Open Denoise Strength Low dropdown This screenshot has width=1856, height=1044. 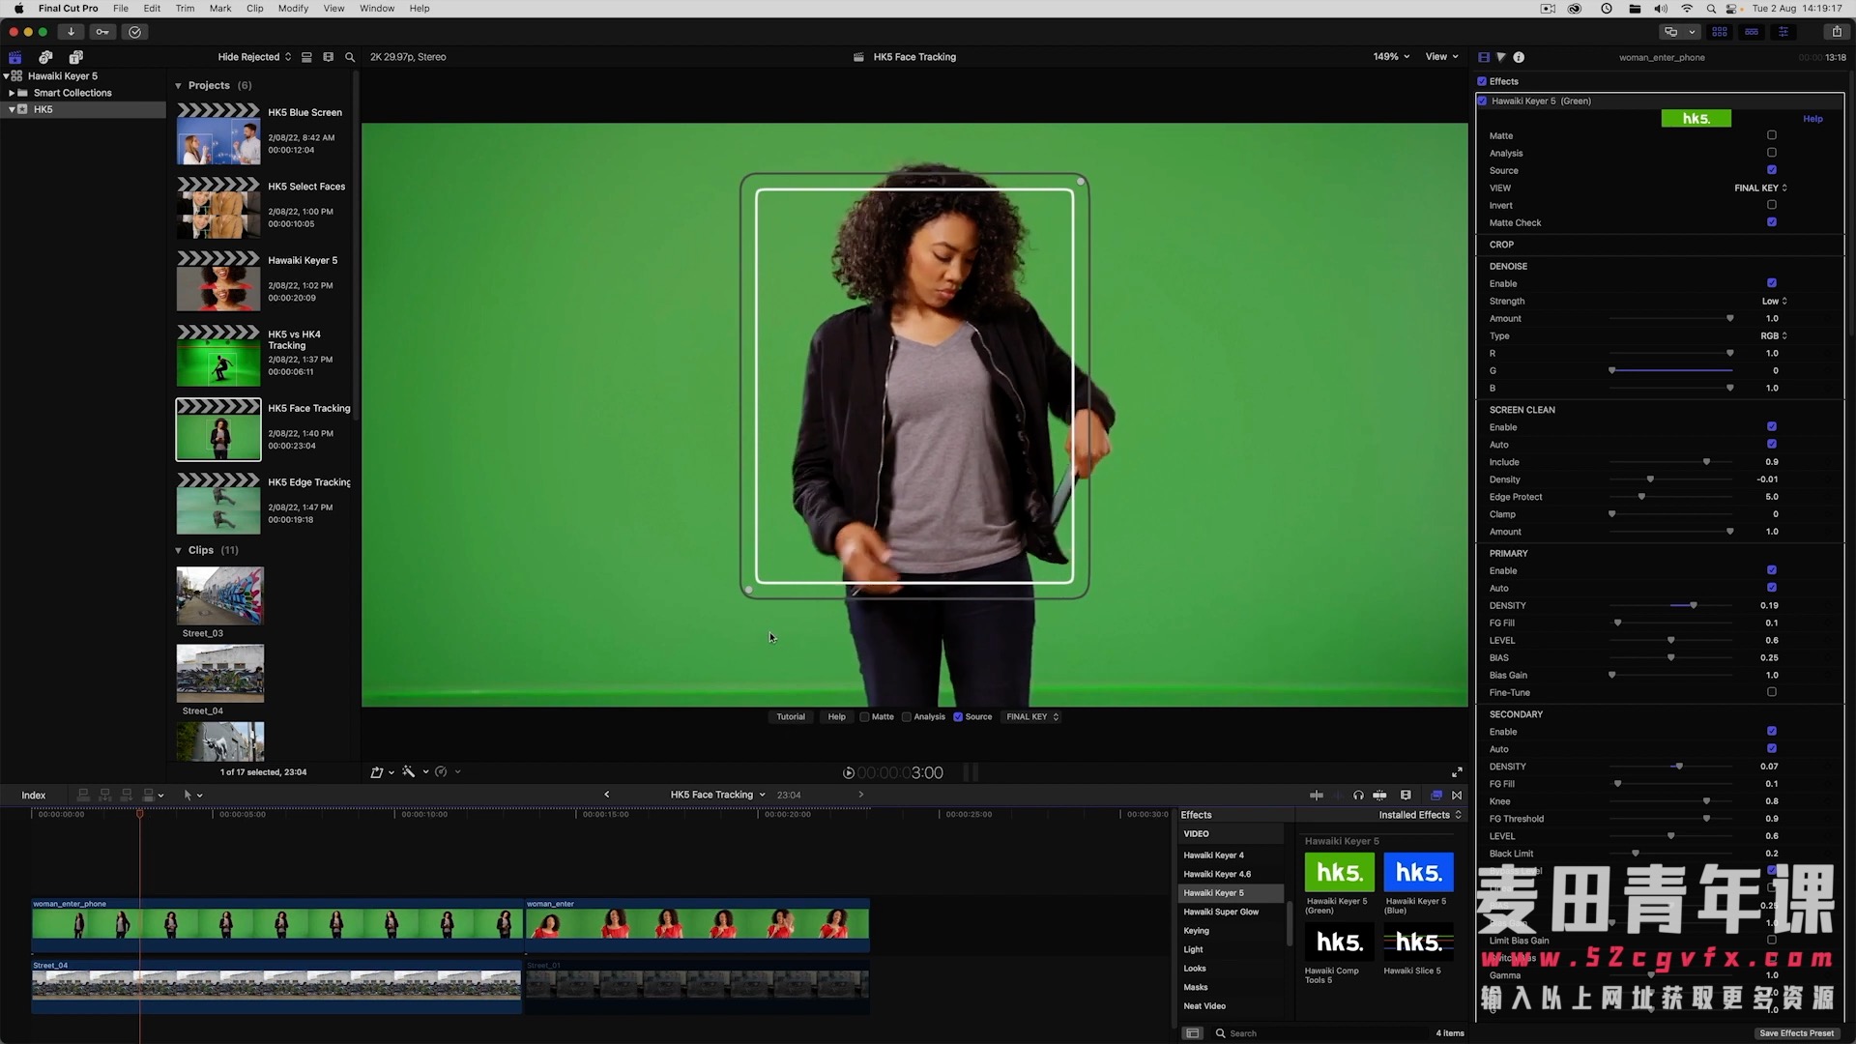[x=1774, y=302]
